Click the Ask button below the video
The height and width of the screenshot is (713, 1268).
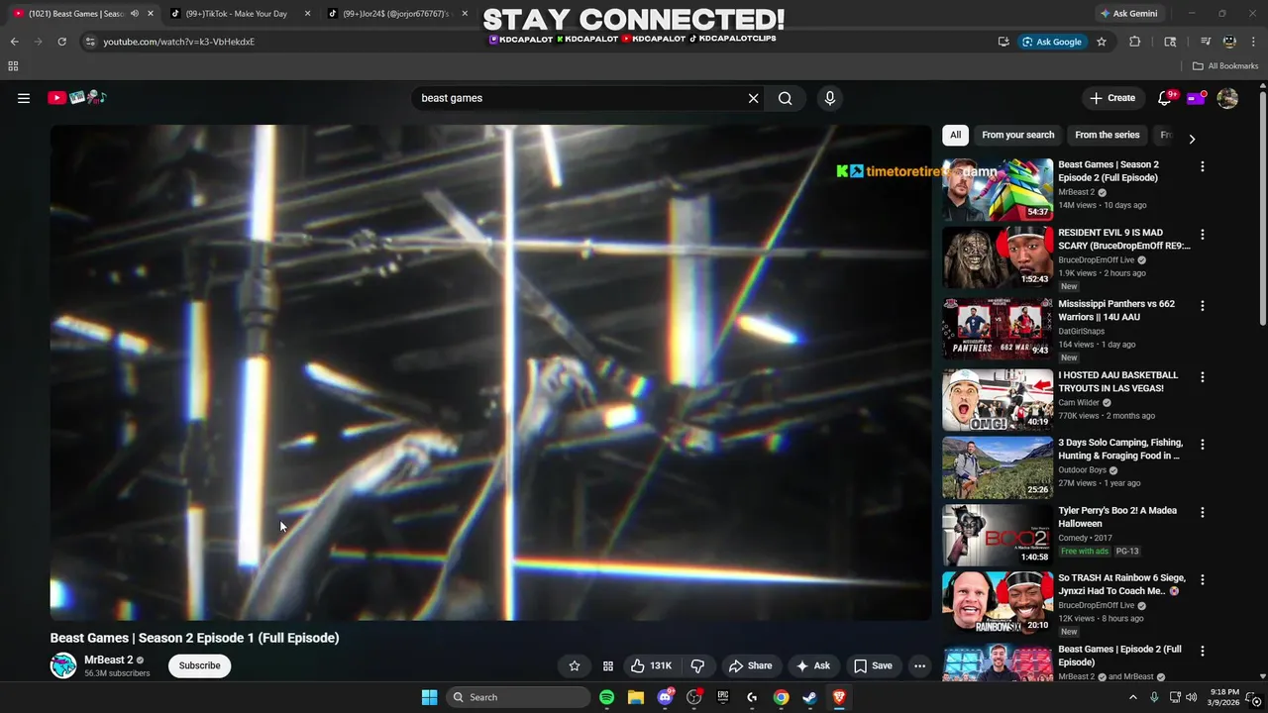812,665
